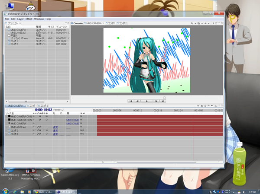Open the コンポ 2 timeline tab

point(43,106)
